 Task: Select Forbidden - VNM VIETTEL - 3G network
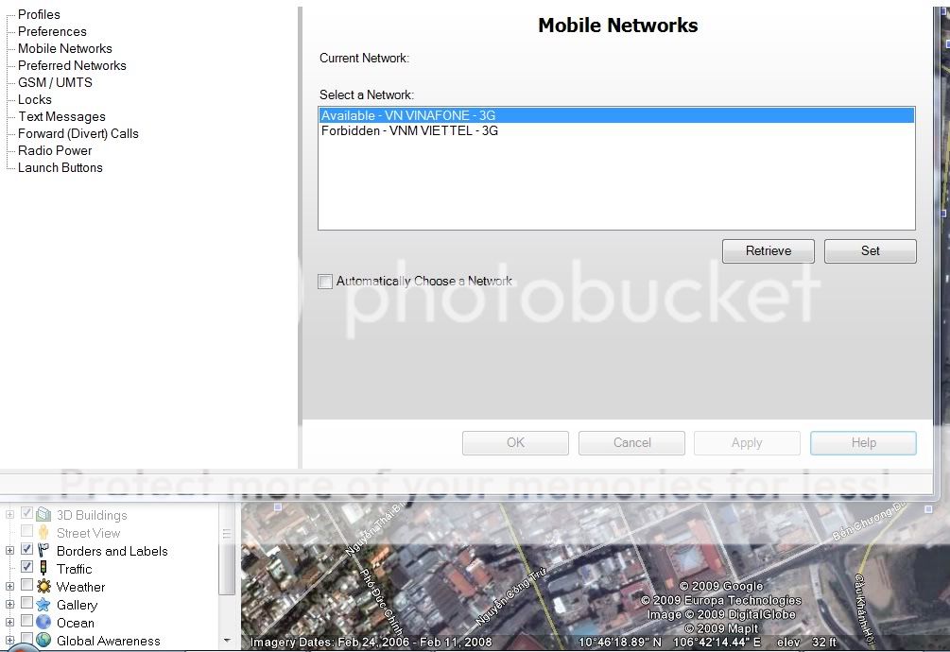[409, 131]
